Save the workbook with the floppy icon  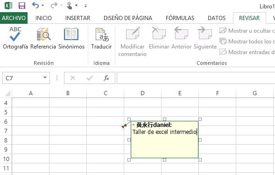pyautogui.click(x=22, y=6)
